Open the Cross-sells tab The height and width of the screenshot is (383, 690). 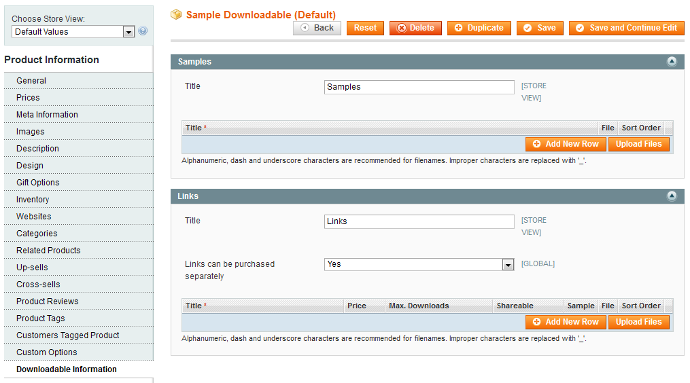point(79,285)
